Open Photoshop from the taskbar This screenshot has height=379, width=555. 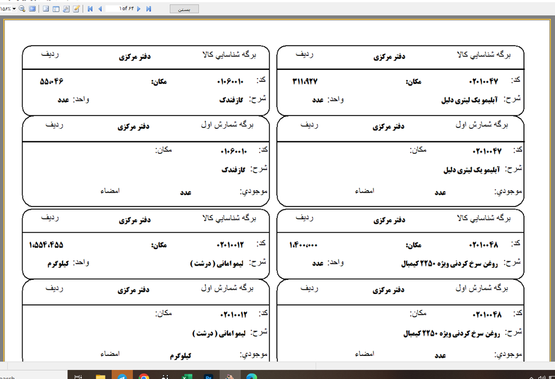click(209, 376)
